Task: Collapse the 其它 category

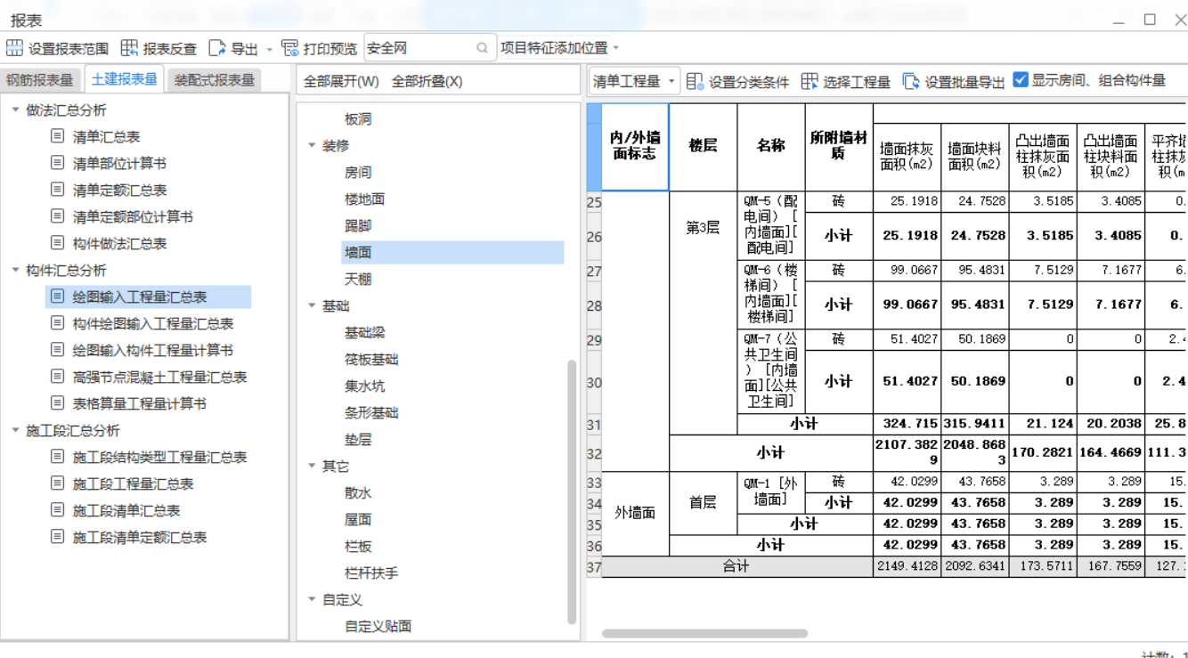Action: [x=312, y=466]
